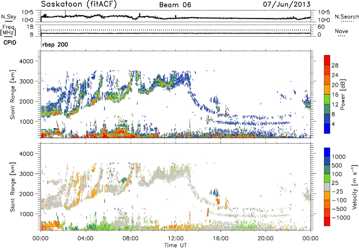Screen dimensions: 359x248
Task: Click the 4000 tick on power panel
Action: [26, 61]
